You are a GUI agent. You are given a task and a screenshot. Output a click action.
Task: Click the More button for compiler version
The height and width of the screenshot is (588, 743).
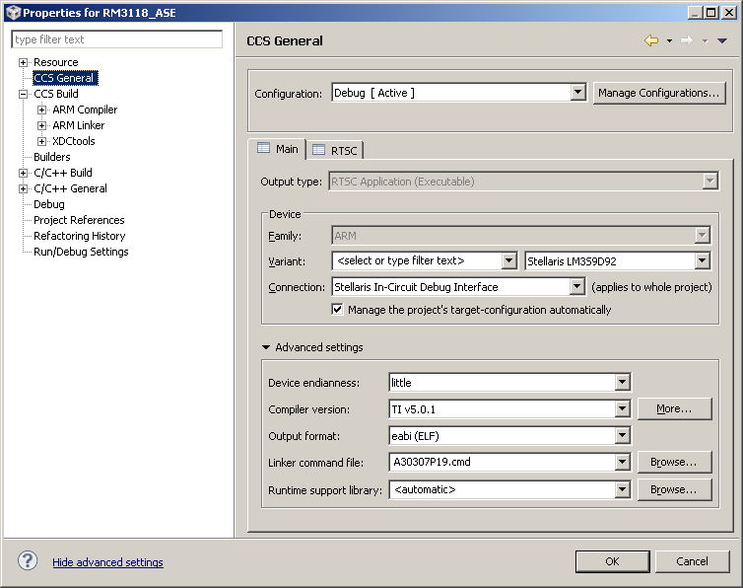coord(674,408)
